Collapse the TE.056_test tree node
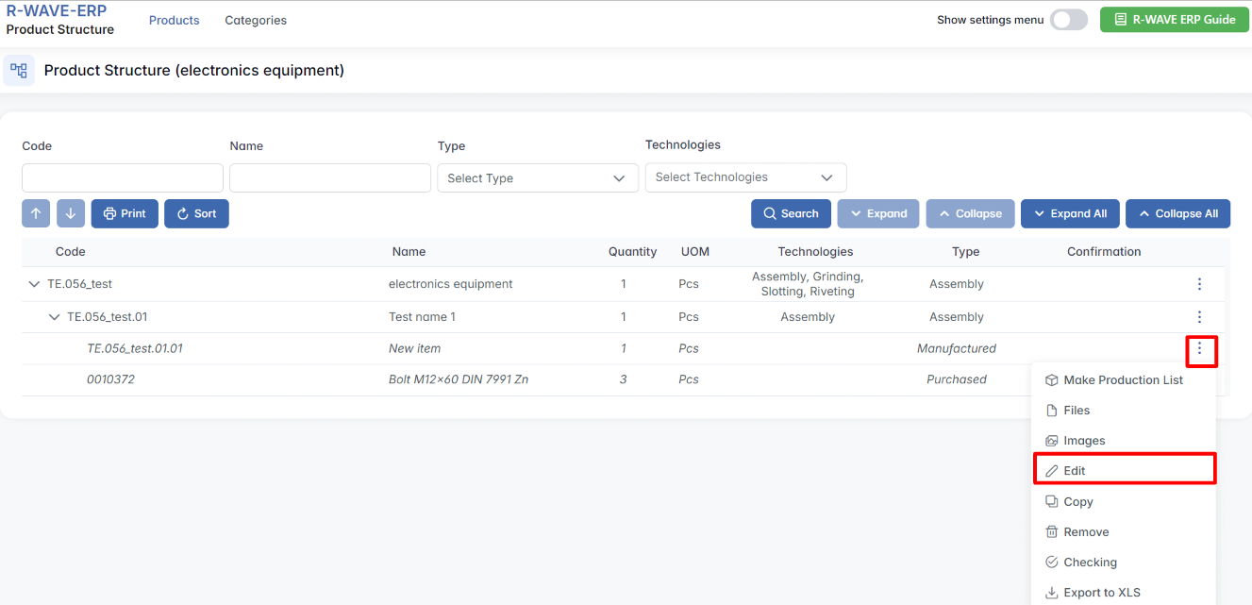Screen dimensions: 1252x605 [x=35, y=284]
